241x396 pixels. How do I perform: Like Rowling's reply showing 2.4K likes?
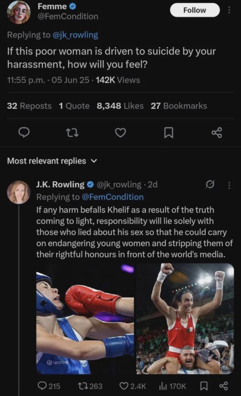(133, 386)
